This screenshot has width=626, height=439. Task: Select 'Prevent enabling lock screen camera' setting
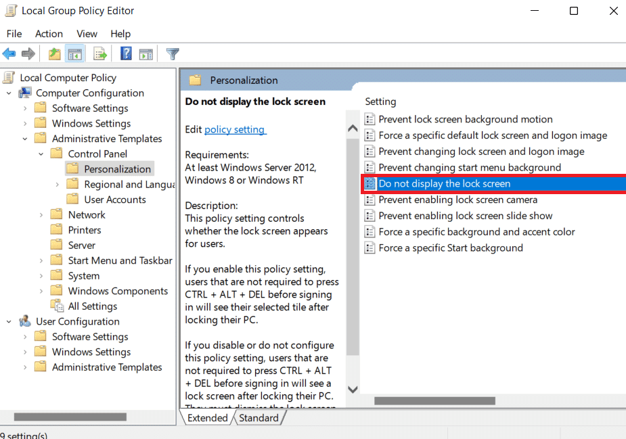[x=458, y=200]
